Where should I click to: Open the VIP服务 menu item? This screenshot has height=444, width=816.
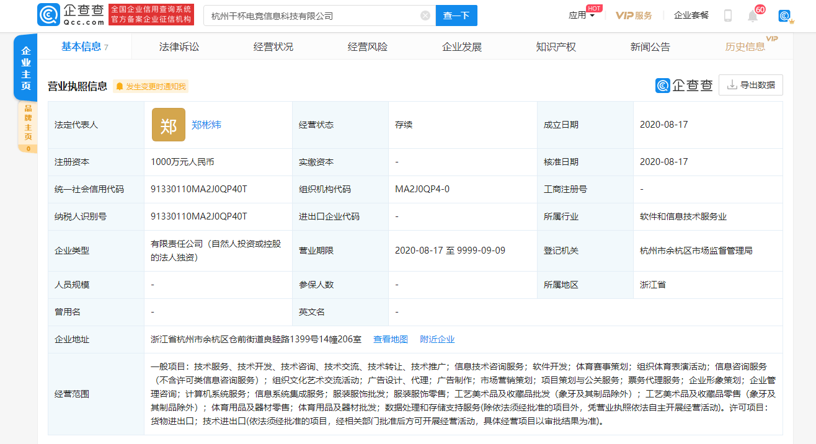click(x=634, y=16)
